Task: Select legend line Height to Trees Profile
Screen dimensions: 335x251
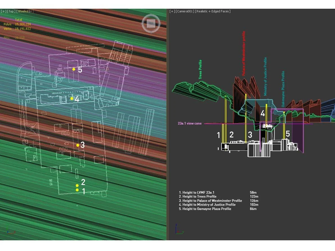Action: (x=198, y=196)
